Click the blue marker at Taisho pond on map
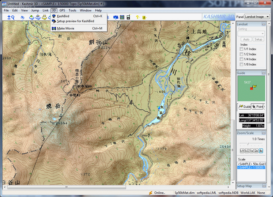 (x=159, y=108)
